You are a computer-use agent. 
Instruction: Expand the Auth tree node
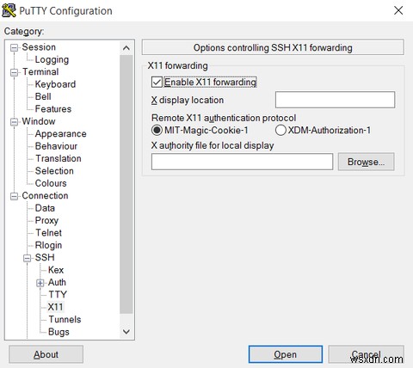pos(40,283)
